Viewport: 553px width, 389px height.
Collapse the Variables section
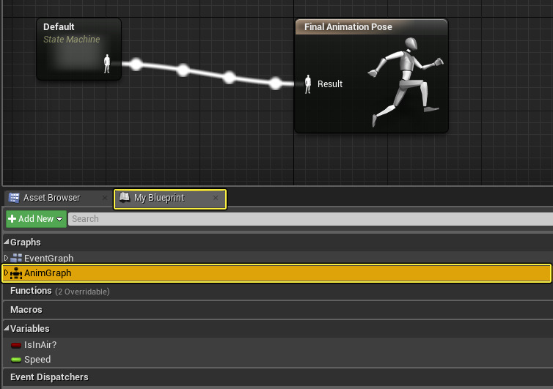6,328
